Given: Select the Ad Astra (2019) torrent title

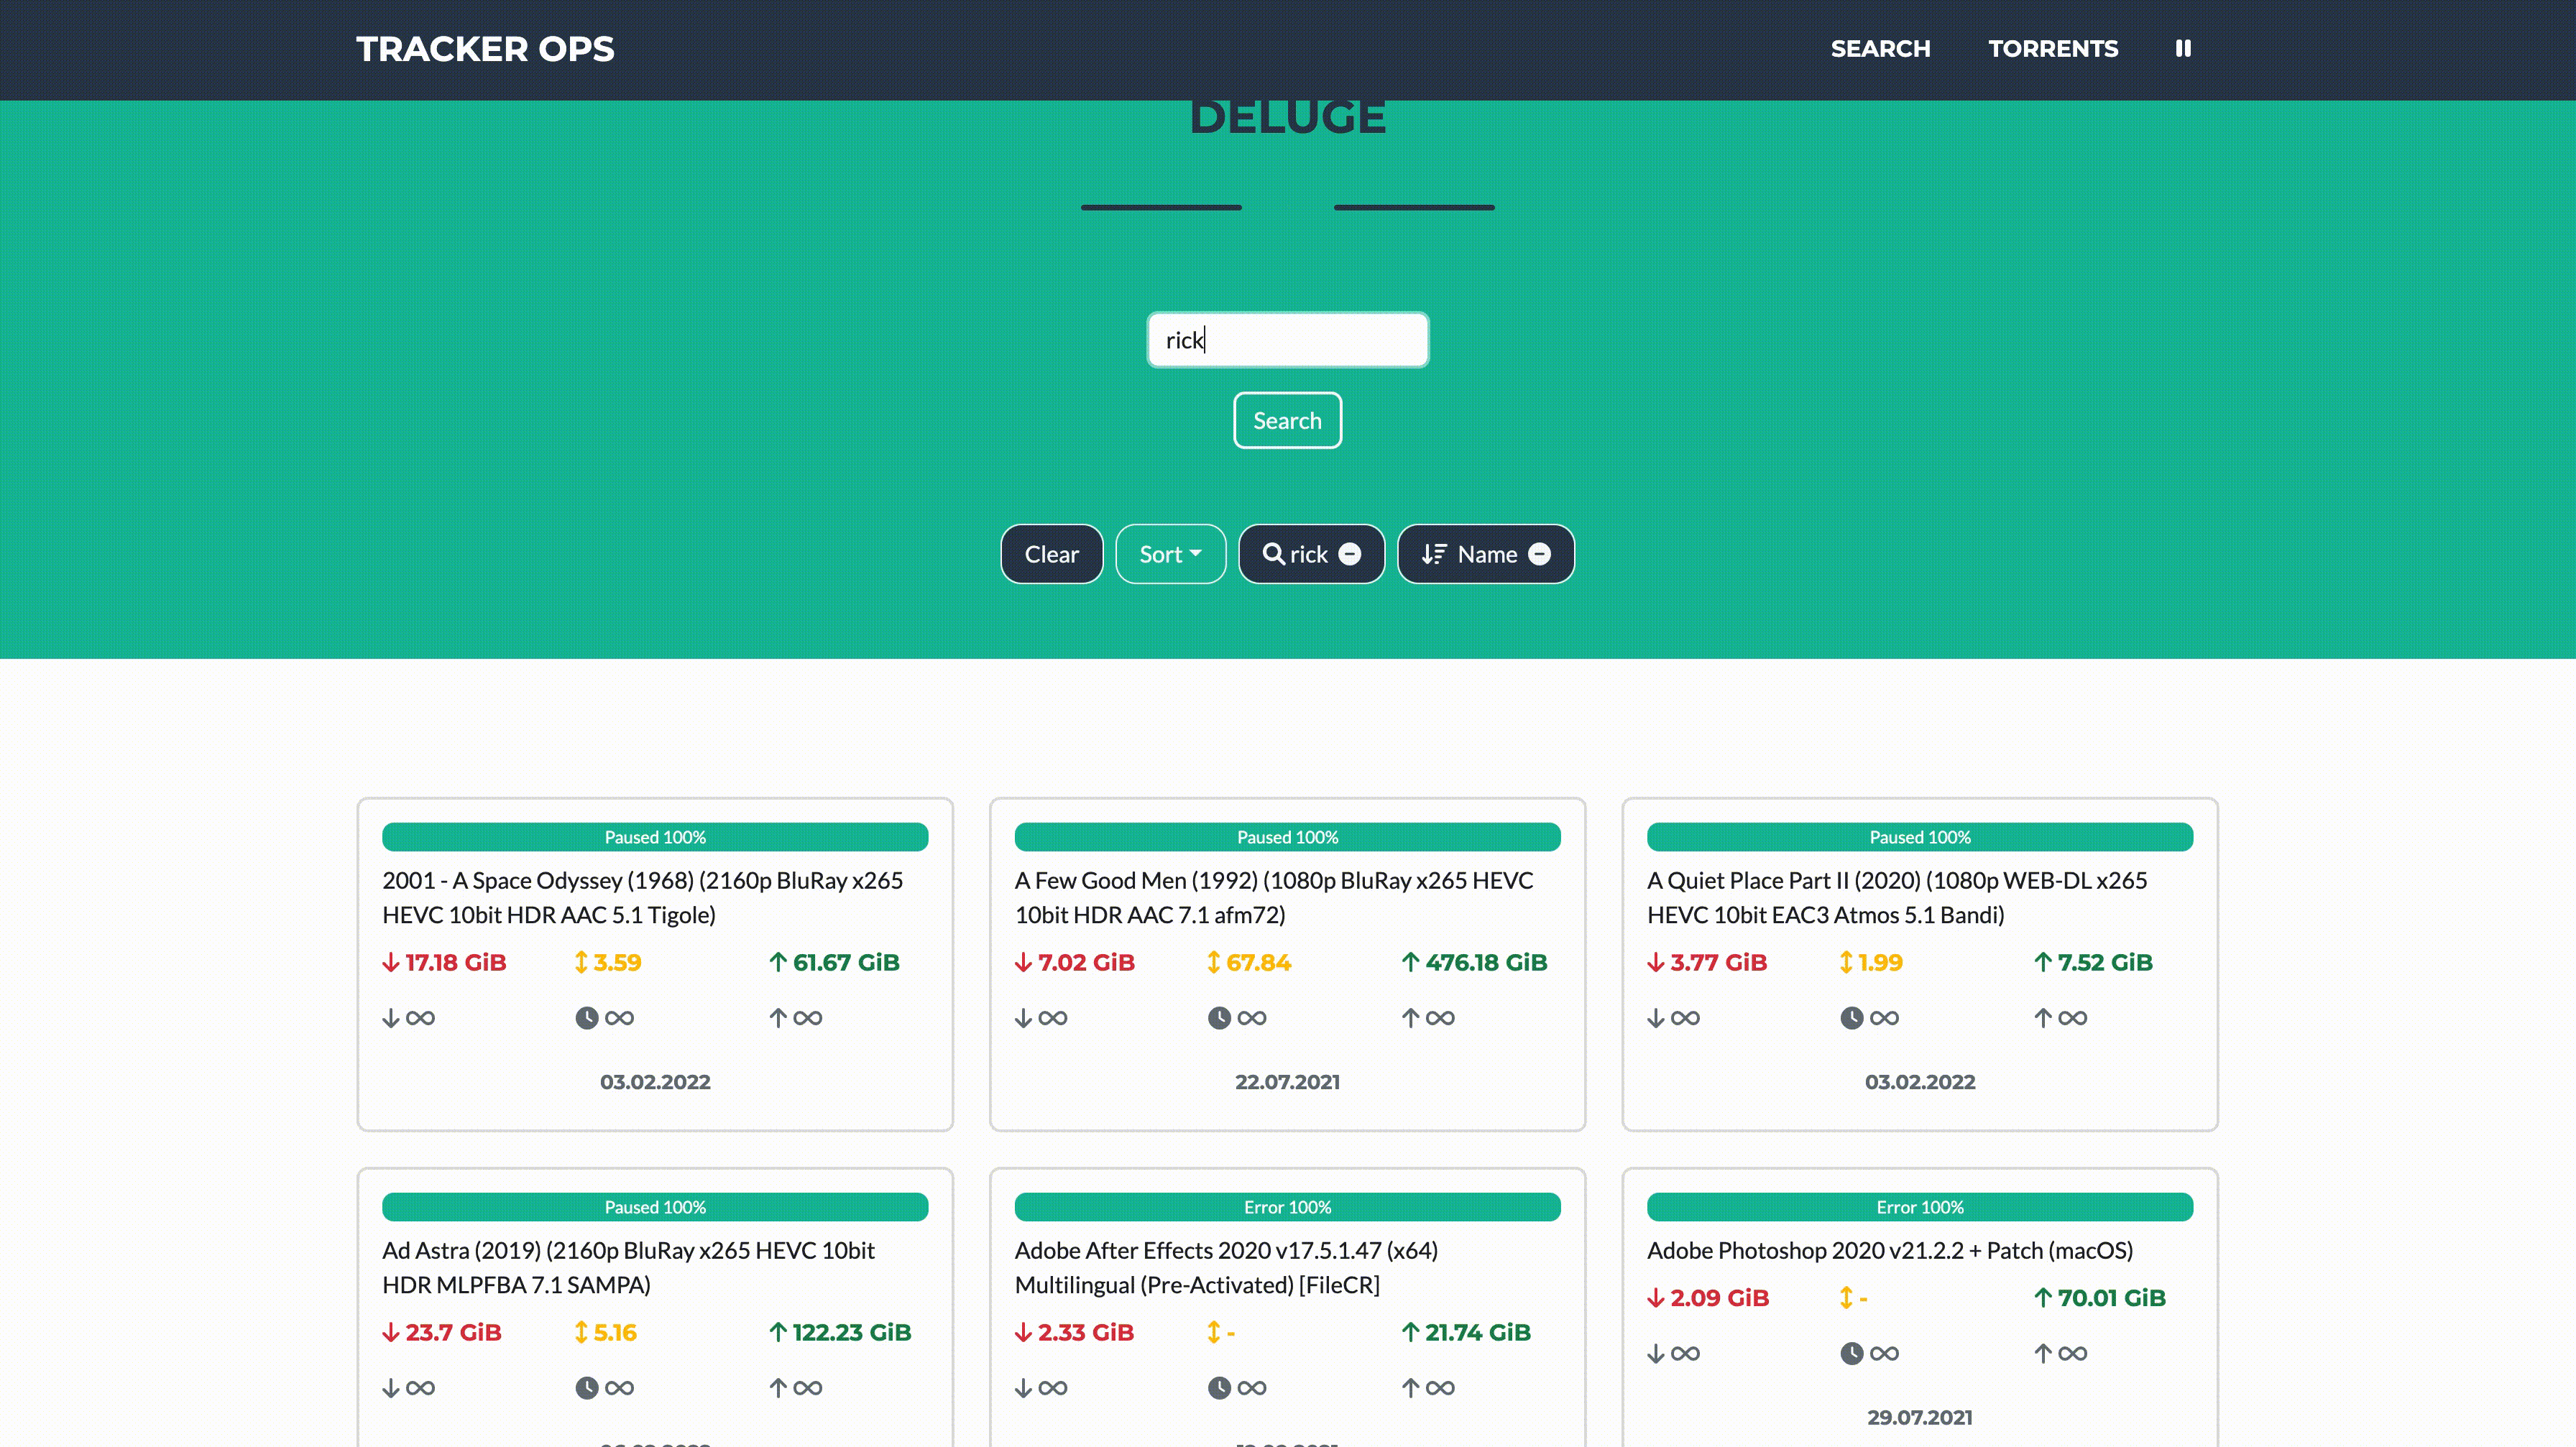Looking at the screenshot, I should click(628, 1266).
